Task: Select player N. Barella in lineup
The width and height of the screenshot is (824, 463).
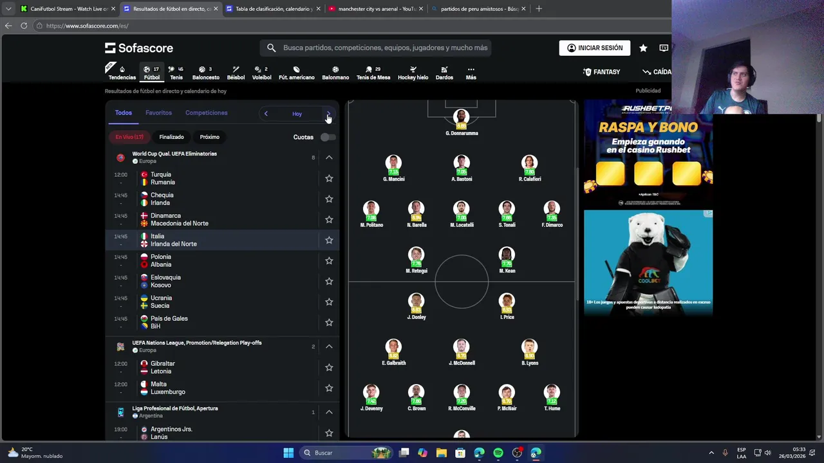Action: coord(416,214)
